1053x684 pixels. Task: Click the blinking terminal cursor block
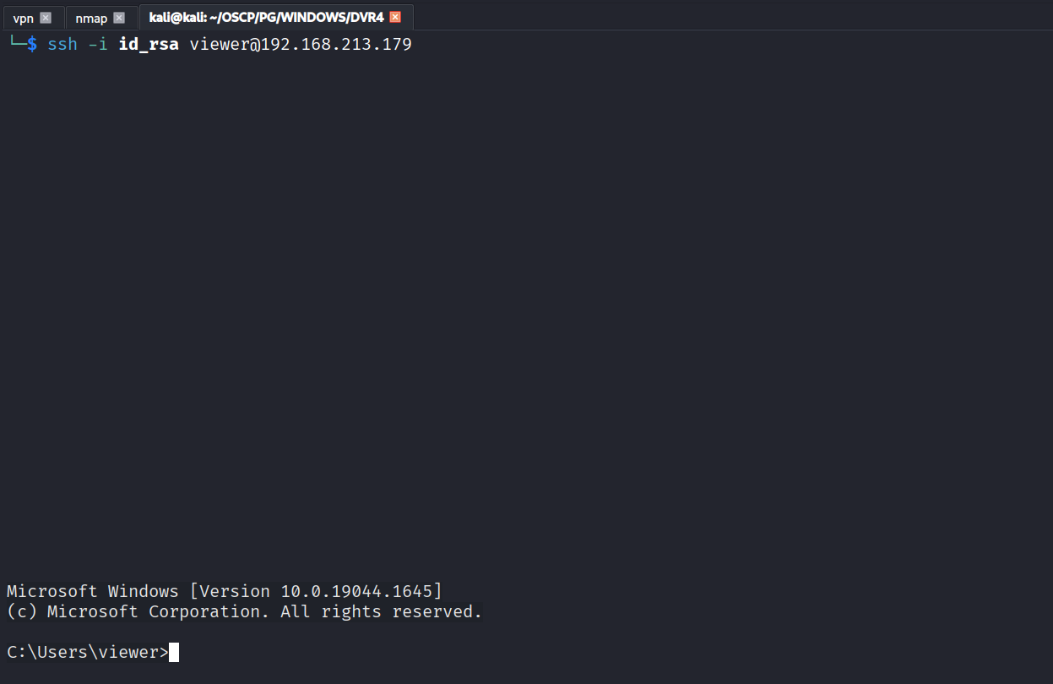coord(174,652)
